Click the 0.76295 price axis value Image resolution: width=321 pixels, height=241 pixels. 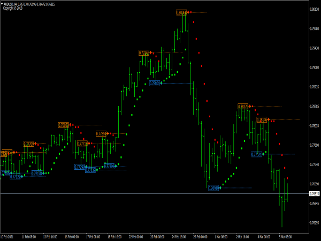click(x=315, y=223)
